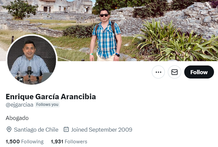Click the man in plaid shirt in header photo
The width and height of the screenshot is (218, 147).
(106, 35)
